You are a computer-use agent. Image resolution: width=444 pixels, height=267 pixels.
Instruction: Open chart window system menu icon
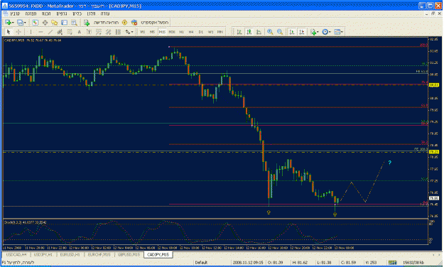click(5, 13)
